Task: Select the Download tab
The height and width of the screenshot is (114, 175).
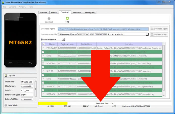Action: [x=65, y=12]
